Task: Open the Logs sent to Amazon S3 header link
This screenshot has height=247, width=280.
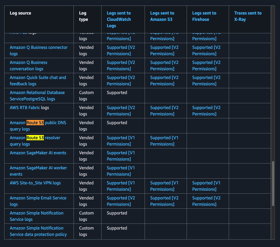Action: point(162,16)
